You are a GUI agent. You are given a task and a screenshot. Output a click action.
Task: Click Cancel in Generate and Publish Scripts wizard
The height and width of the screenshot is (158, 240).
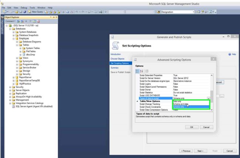click(x=230, y=151)
